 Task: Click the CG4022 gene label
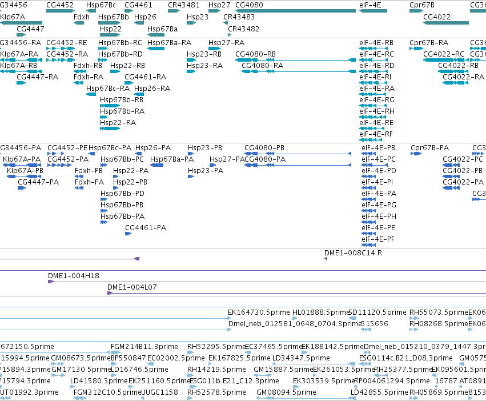click(x=437, y=17)
